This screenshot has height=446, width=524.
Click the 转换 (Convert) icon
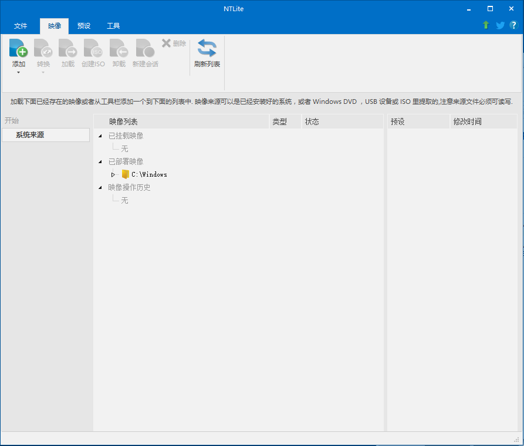[43, 48]
